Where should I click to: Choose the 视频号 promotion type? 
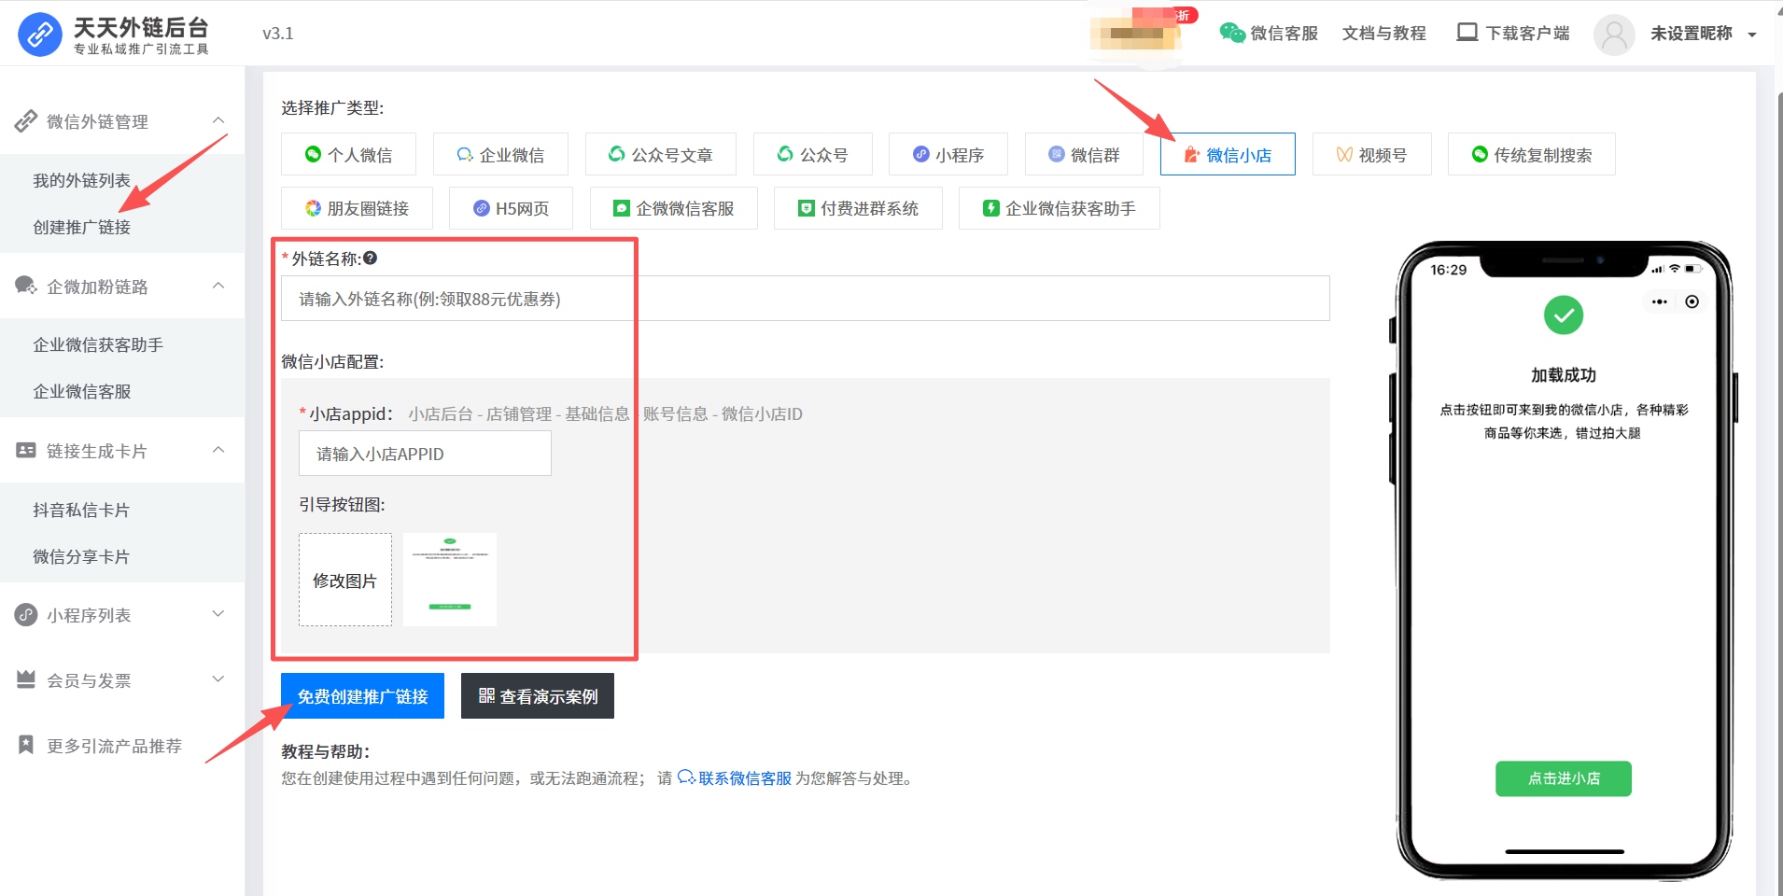click(1371, 155)
